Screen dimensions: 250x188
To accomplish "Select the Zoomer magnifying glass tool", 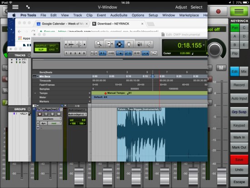I will 99,44.
